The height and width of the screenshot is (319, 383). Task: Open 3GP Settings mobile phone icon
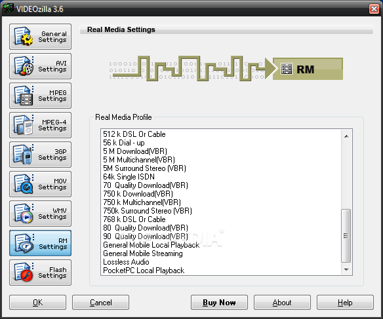[x=23, y=155]
